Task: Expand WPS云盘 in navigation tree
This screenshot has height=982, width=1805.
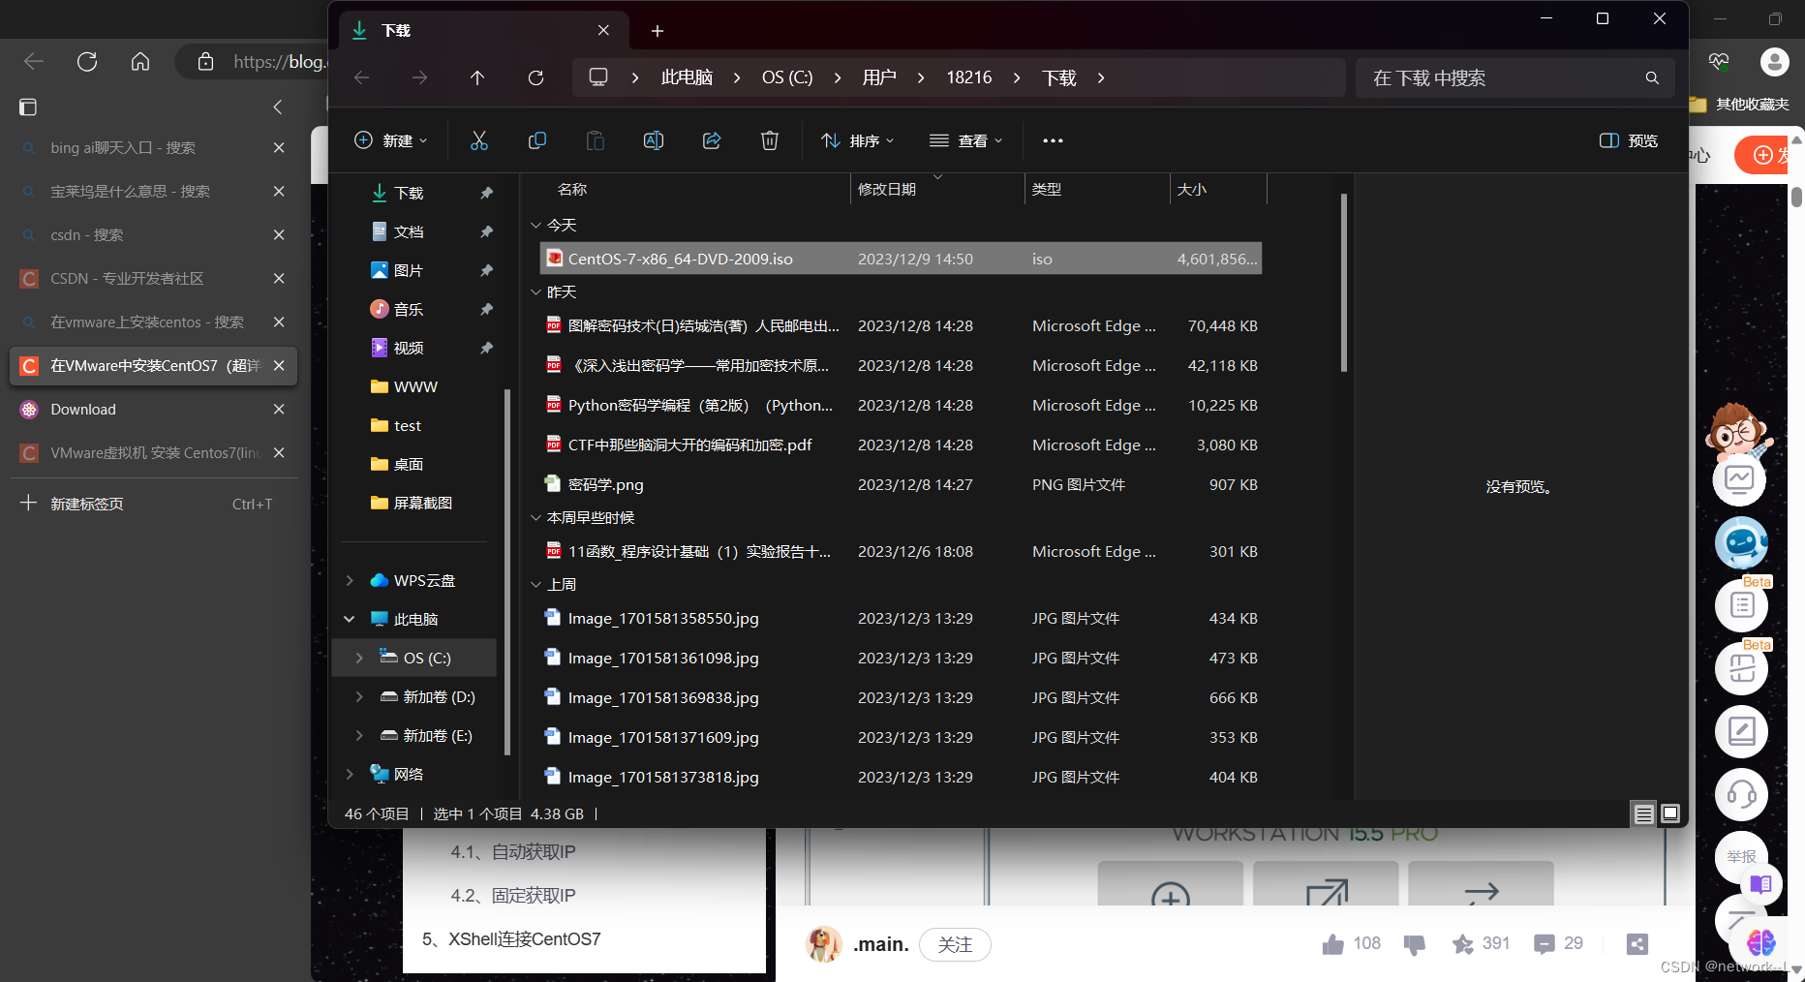Action: tap(350, 580)
